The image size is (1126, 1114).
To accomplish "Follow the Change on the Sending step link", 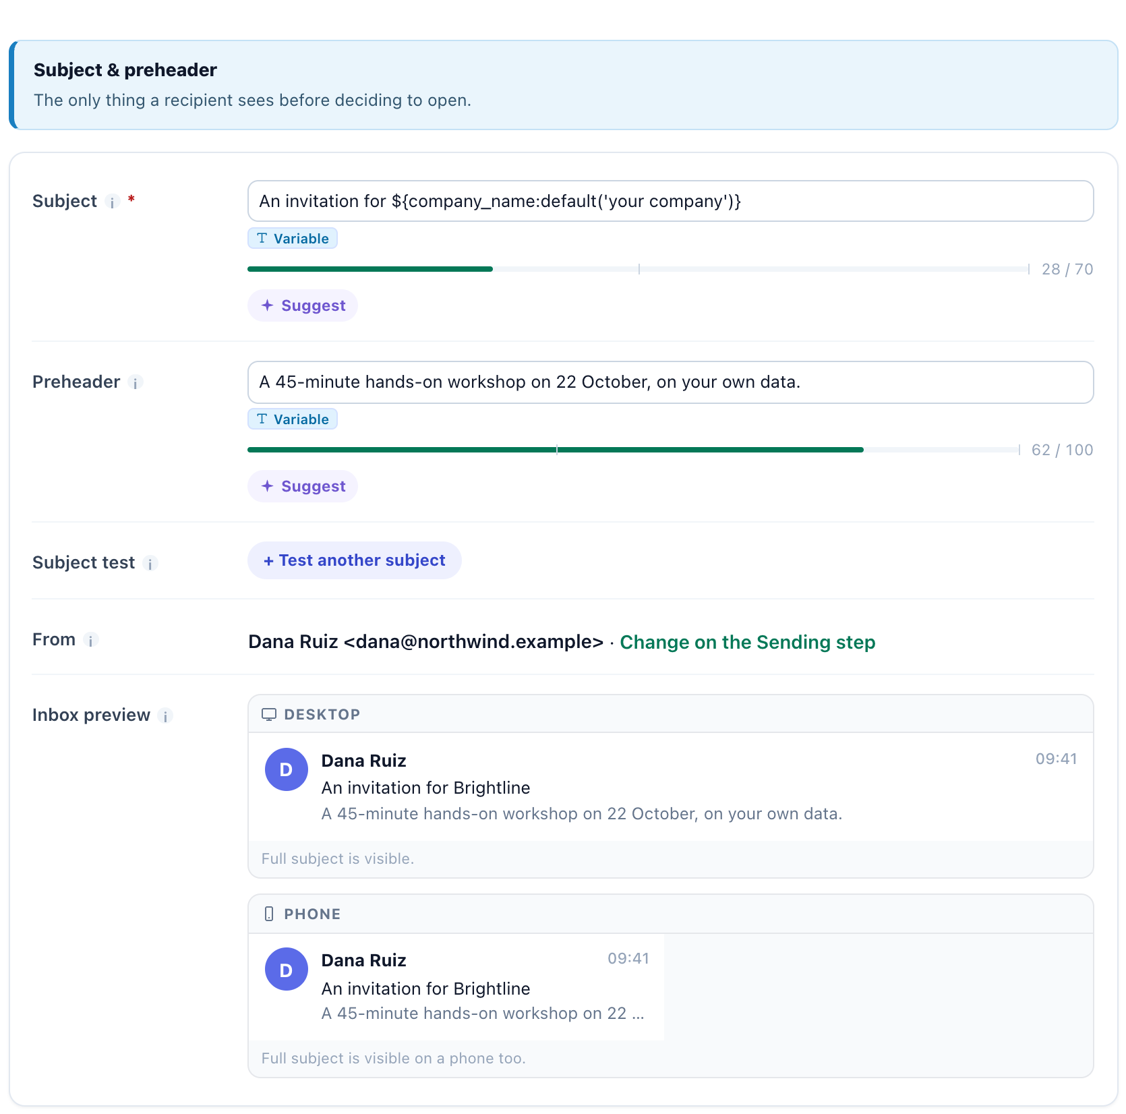I will 747,642.
